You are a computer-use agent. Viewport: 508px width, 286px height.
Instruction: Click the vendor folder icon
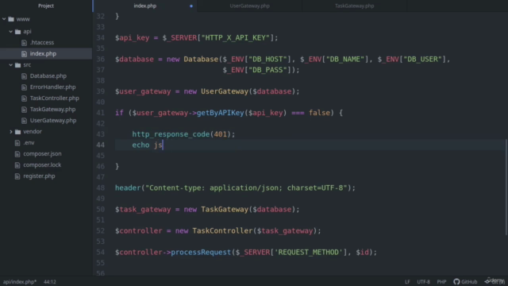17,132
